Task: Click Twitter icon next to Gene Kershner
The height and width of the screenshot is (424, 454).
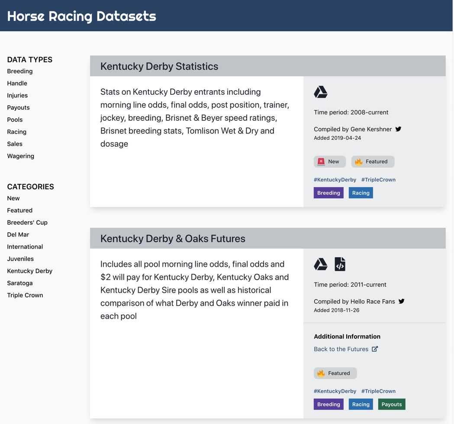Action: [398, 129]
